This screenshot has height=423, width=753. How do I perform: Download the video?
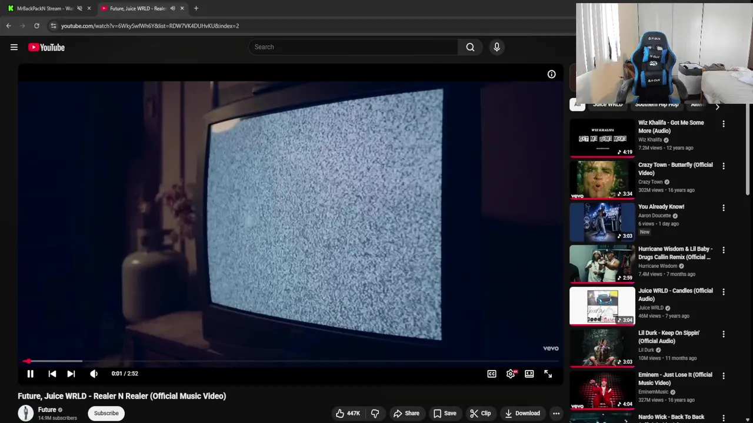click(x=522, y=414)
